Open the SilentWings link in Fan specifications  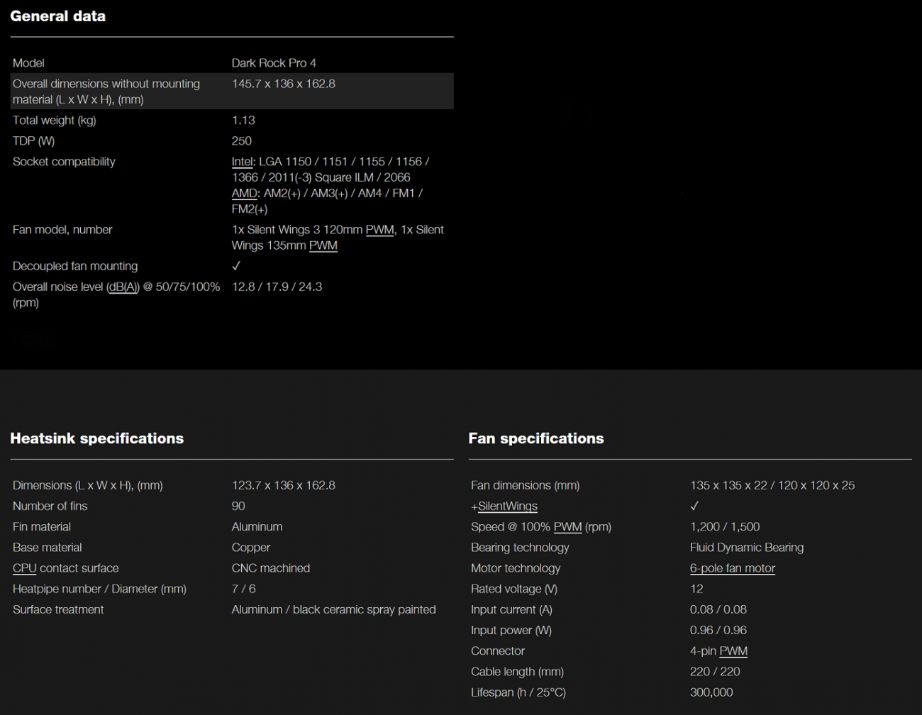click(x=508, y=506)
